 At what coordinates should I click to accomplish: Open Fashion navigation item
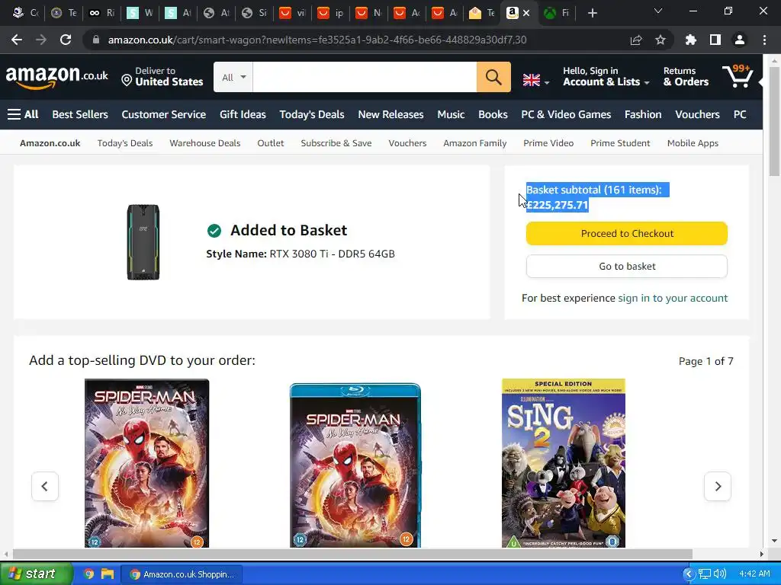[643, 114]
